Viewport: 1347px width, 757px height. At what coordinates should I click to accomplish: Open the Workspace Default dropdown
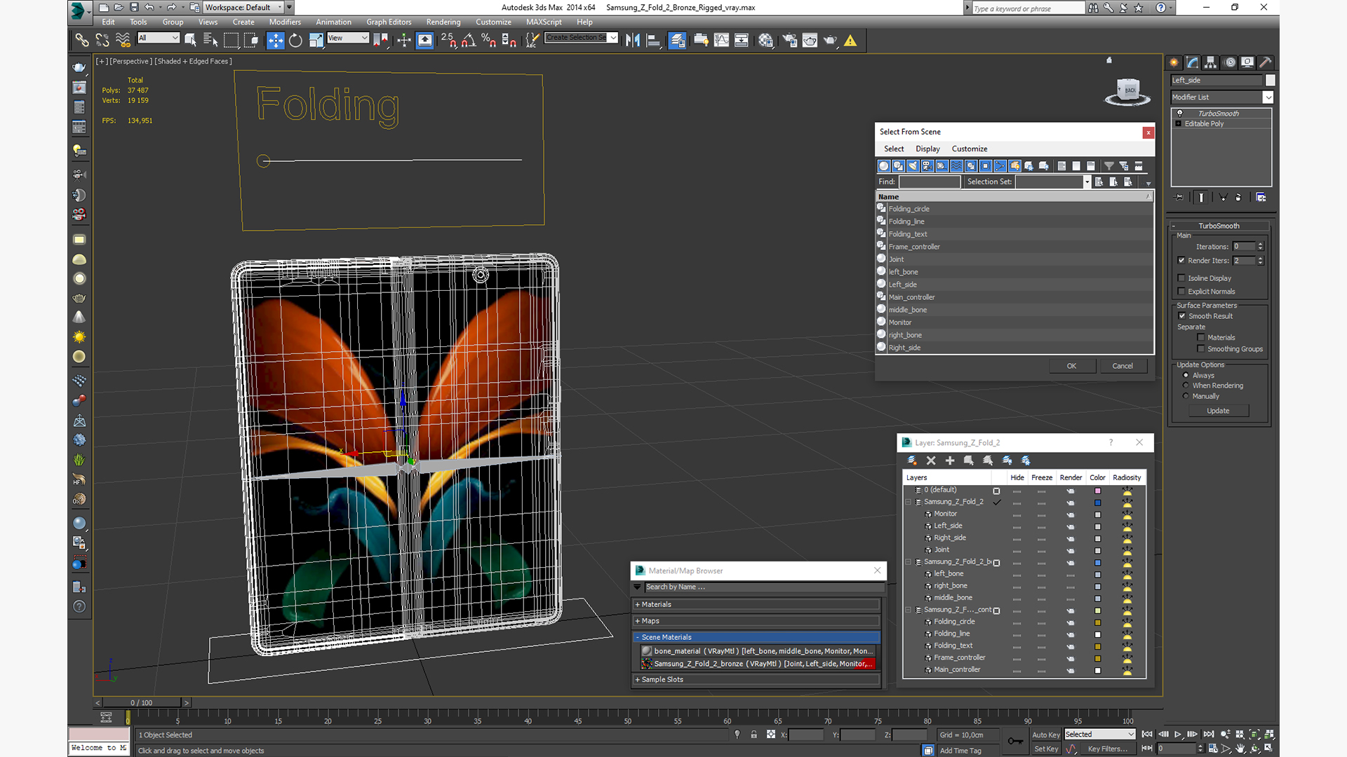pyautogui.click(x=242, y=7)
